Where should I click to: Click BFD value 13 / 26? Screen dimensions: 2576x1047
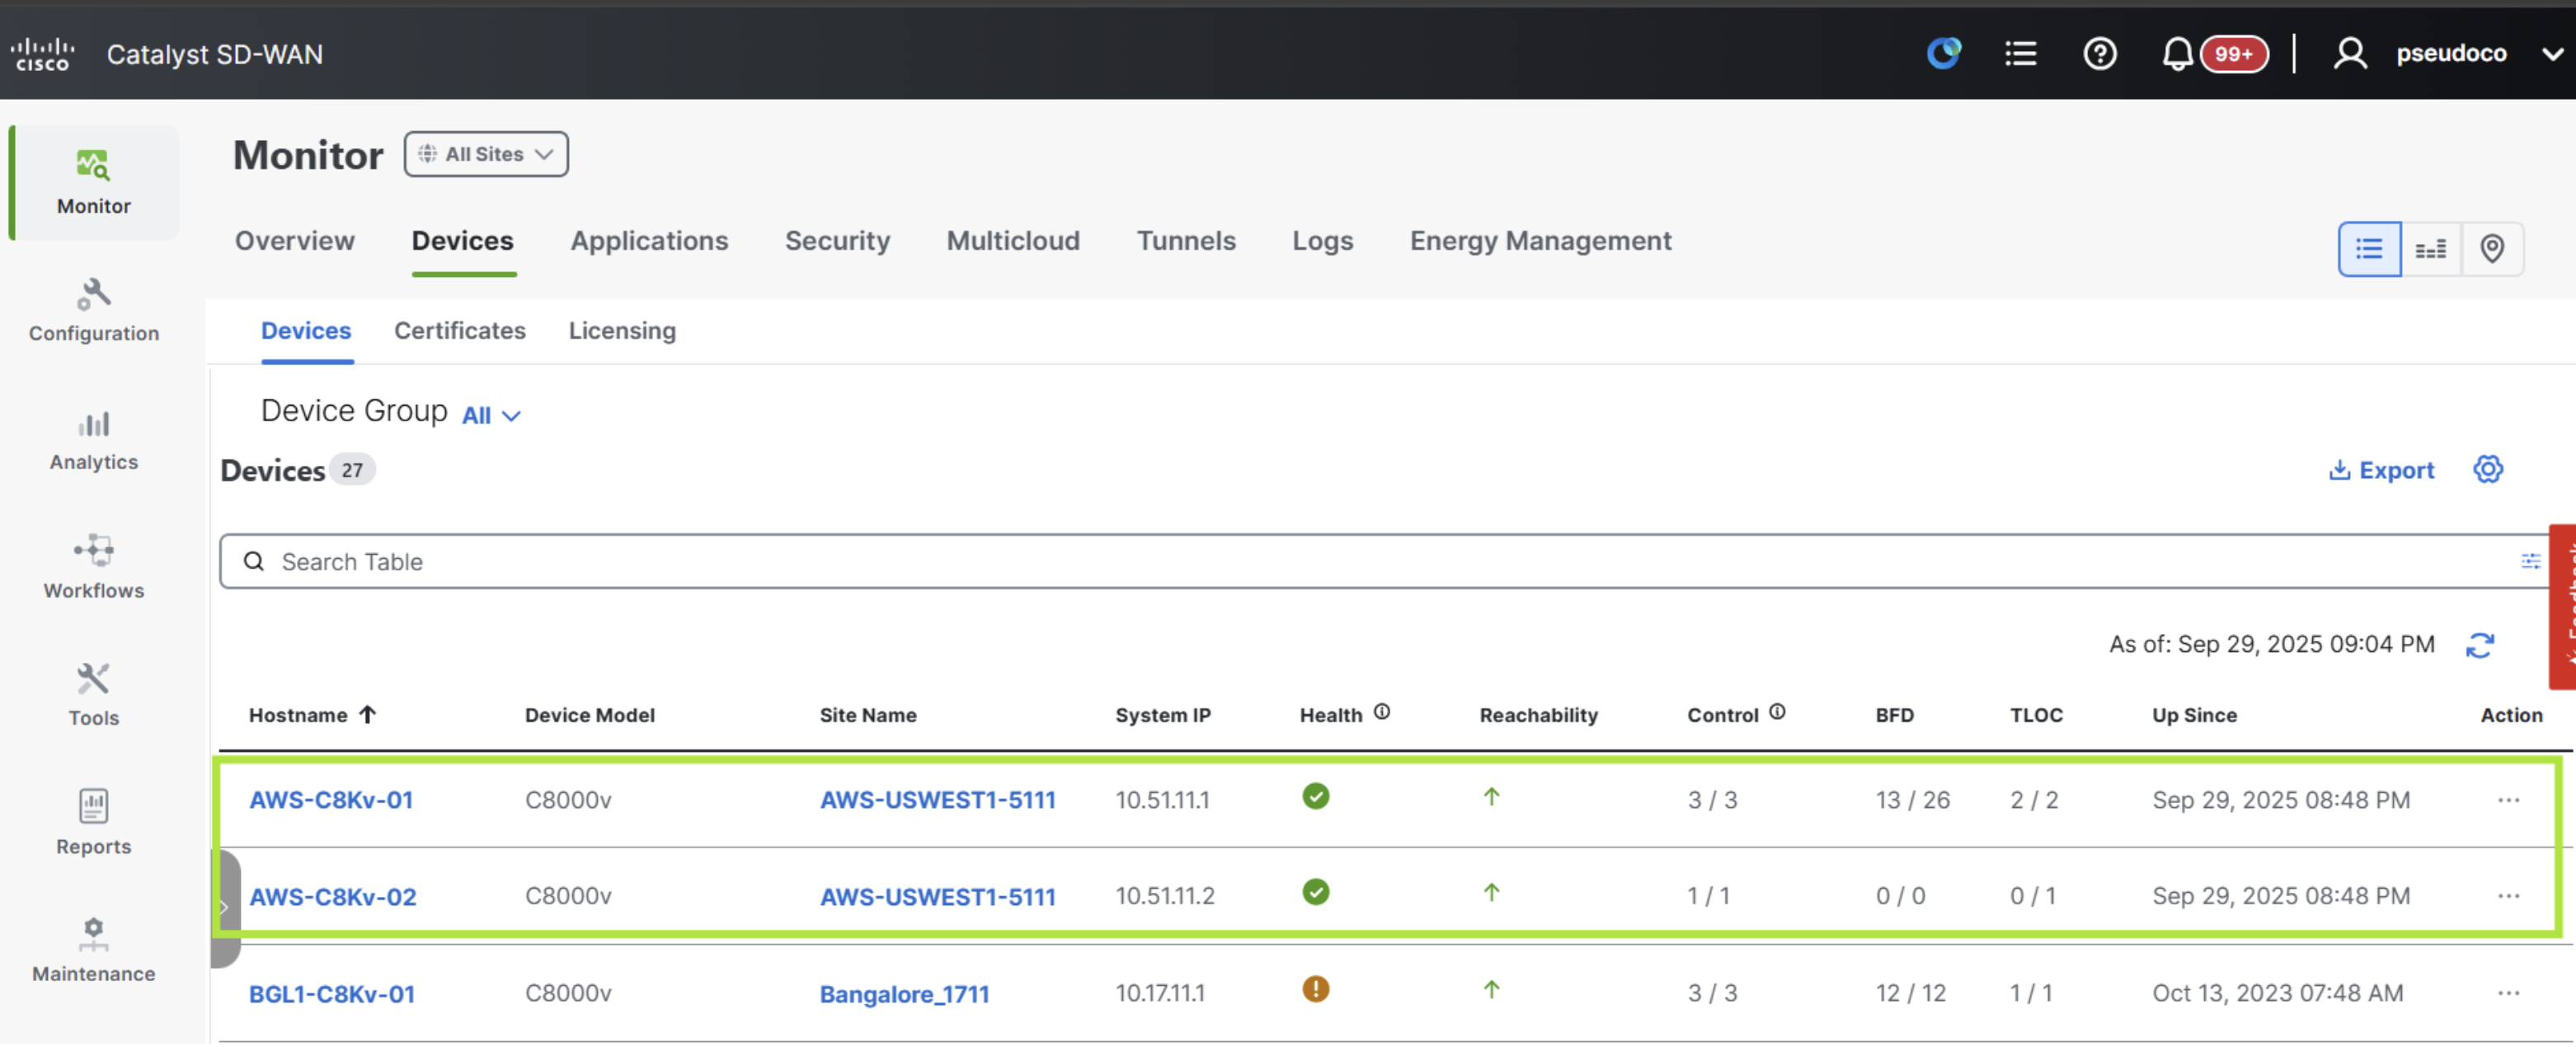click(x=1912, y=801)
